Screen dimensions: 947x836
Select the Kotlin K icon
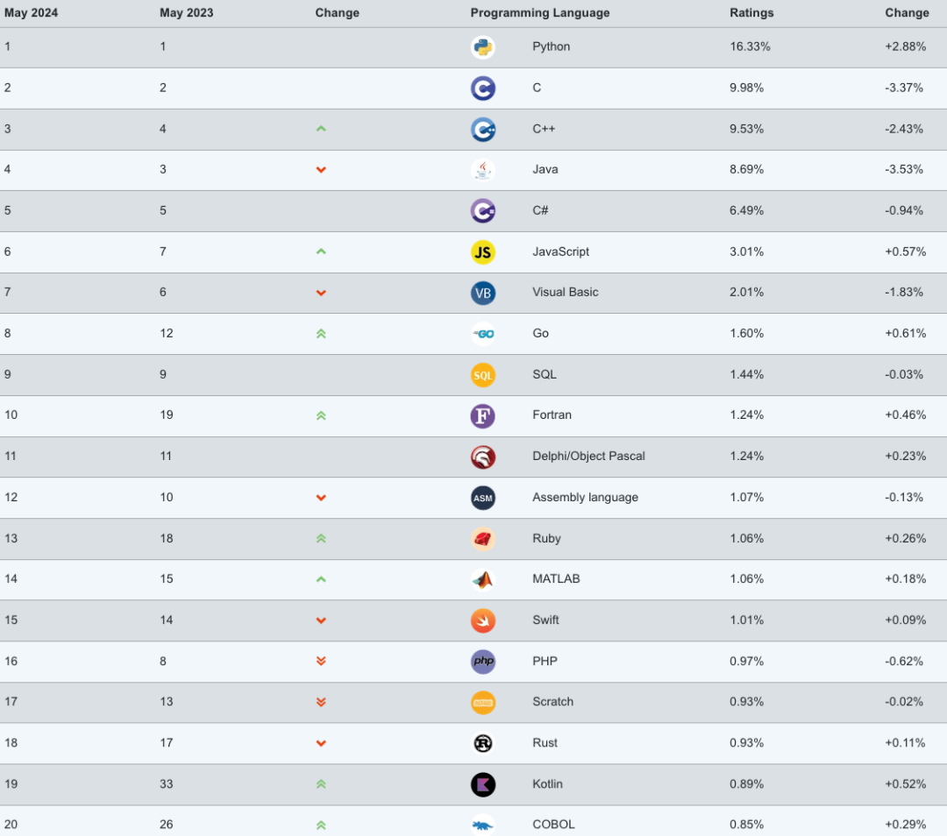[482, 784]
